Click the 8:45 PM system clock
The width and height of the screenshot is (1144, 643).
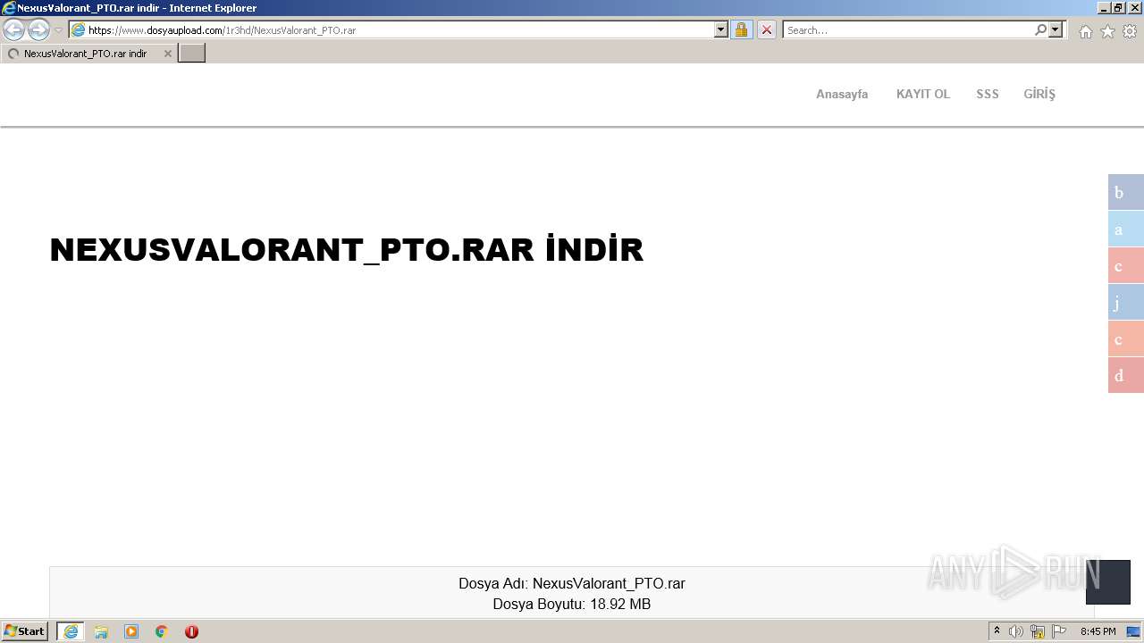(x=1098, y=631)
